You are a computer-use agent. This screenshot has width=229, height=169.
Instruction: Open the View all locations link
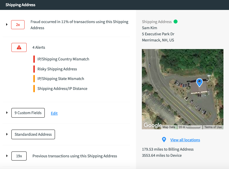point(185,140)
